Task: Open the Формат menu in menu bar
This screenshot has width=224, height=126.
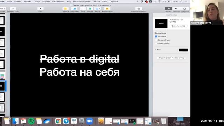Action: pos(46,1)
